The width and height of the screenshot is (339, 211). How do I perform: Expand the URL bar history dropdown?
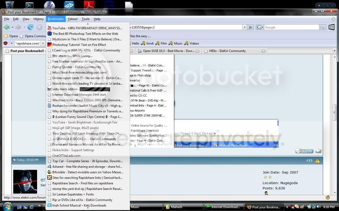[245, 27]
